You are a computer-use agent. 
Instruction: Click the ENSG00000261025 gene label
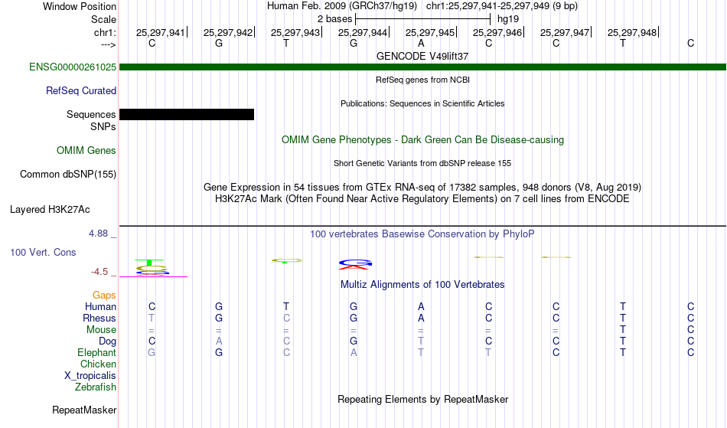pyautogui.click(x=73, y=67)
